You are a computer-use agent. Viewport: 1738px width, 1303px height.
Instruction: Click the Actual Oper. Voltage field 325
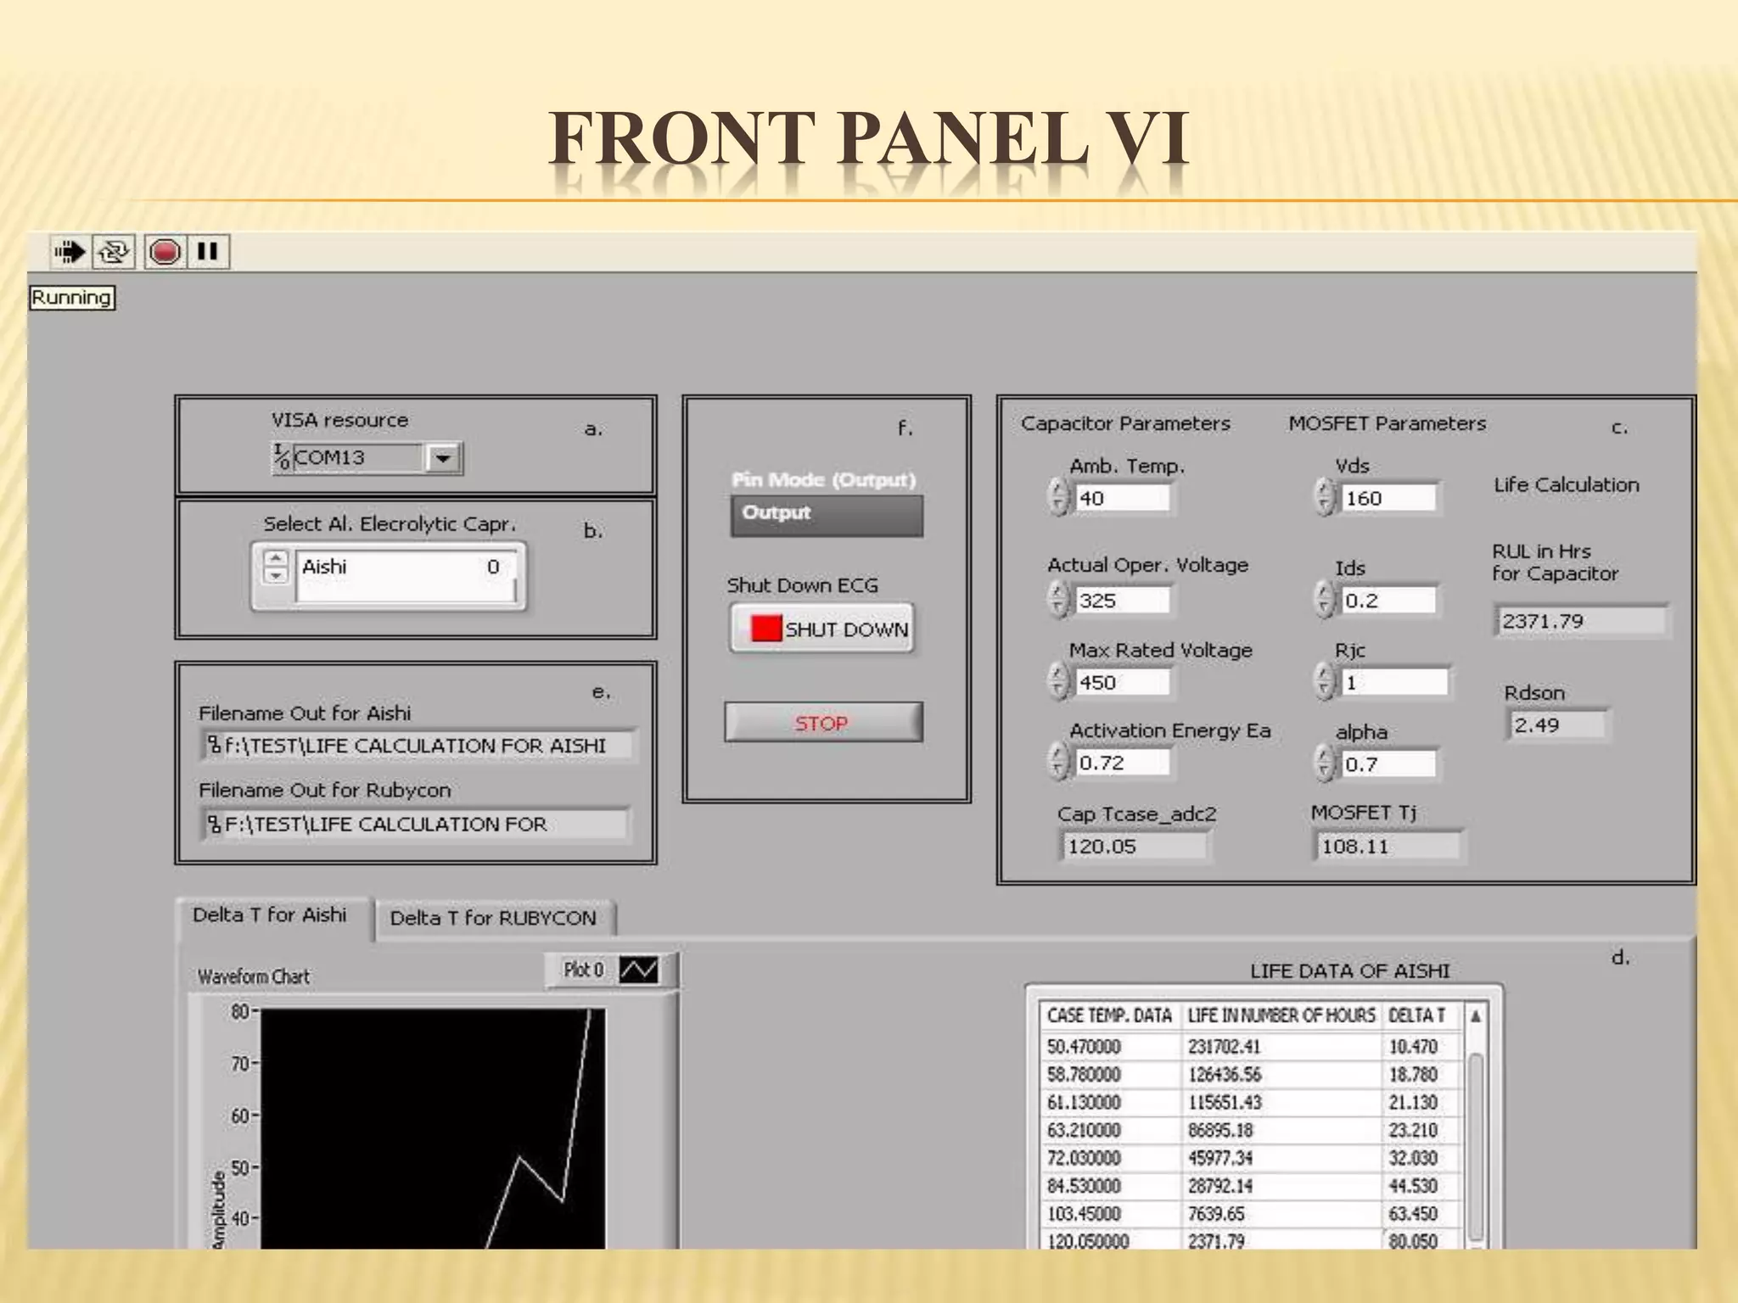pos(1123,601)
